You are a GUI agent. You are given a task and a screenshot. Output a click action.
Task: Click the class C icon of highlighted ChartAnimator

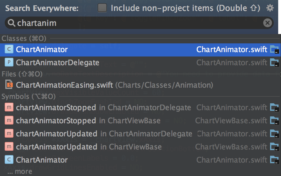click(x=9, y=49)
